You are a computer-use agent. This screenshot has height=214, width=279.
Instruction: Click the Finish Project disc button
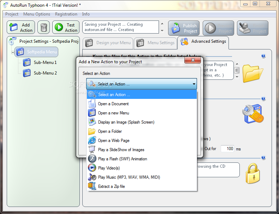coord(253,28)
